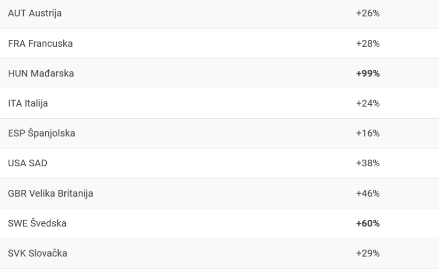Screen dimensions: 439x270
Task: Select the +46% value for Velika Britanija
Action: (x=367, y=194)
